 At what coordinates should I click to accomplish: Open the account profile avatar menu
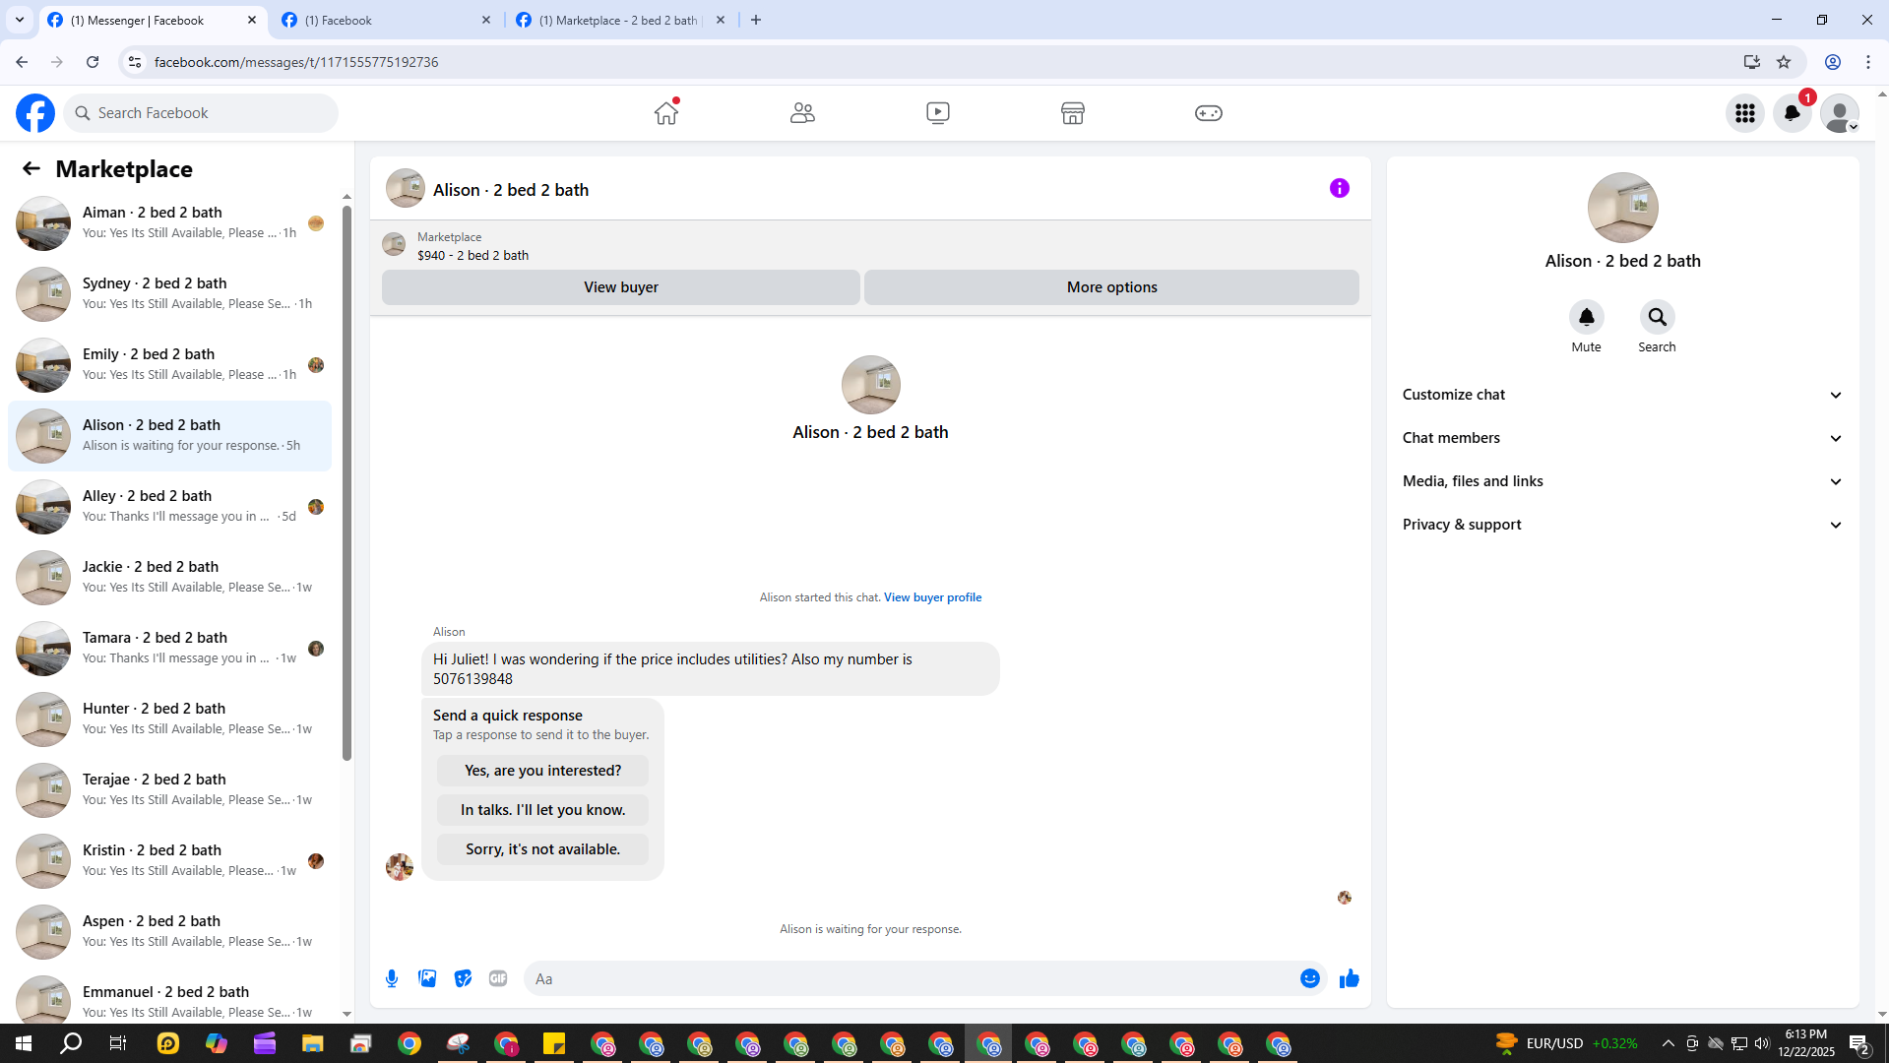coord(1840,113)
